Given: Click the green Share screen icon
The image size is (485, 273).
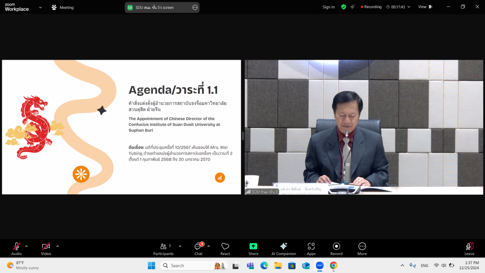Looking at the screenshot, I should [x=253, y=248].
